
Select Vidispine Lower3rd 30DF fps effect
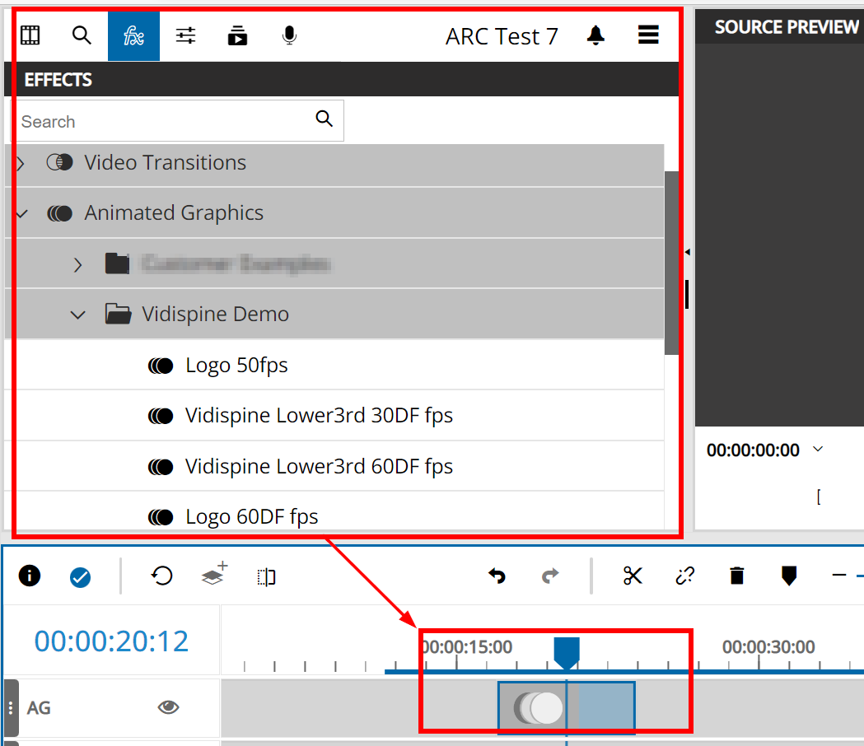[319, 416]
